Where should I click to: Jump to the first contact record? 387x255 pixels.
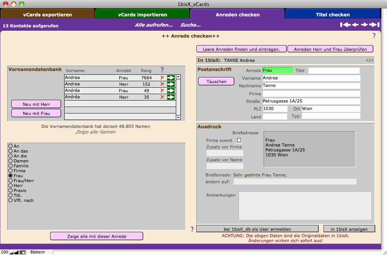pyautogui.click(x=345, y=25)
